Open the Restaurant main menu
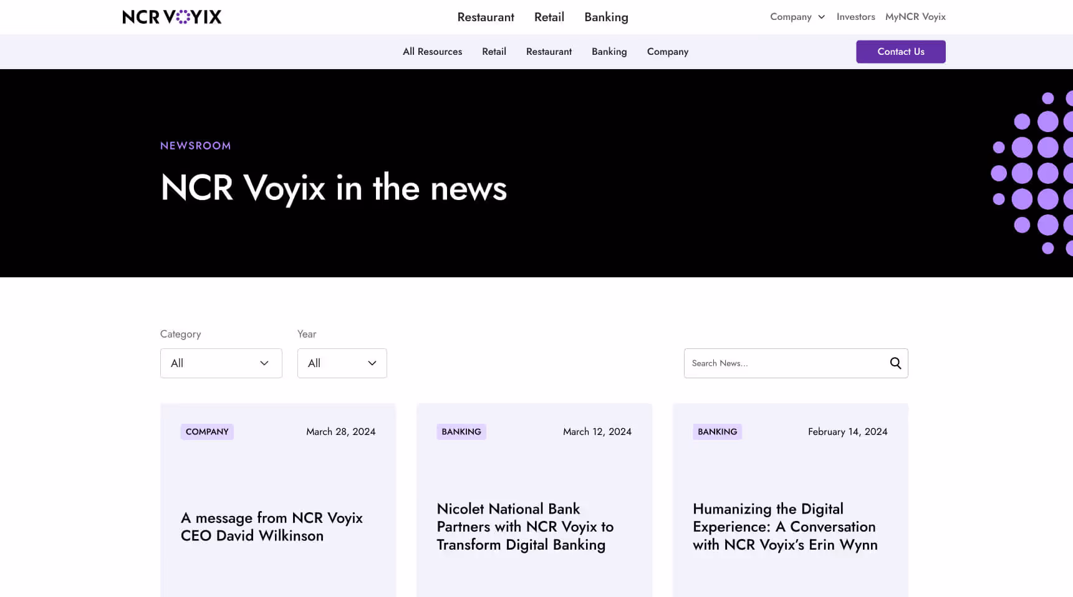 pos(486,17)
